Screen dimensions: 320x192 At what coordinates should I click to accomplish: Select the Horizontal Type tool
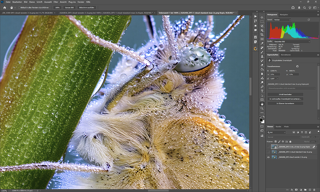pos(262,91)
